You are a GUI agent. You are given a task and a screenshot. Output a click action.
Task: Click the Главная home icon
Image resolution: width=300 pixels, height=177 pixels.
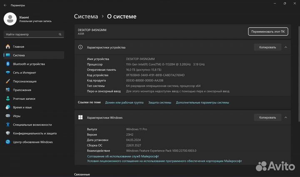(8, 47)
